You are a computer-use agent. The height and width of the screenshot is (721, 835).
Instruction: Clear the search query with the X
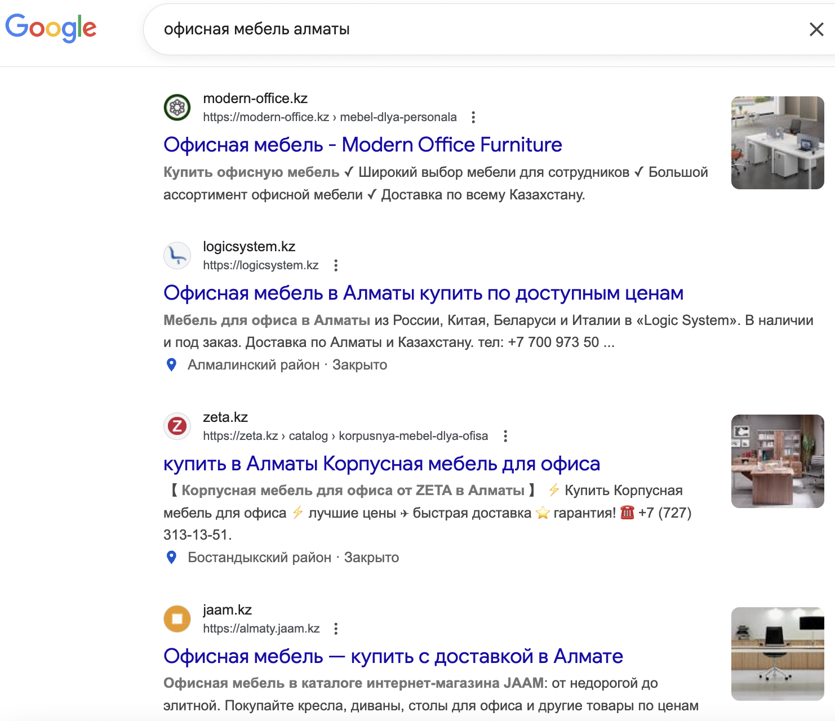tap(816, 29)
